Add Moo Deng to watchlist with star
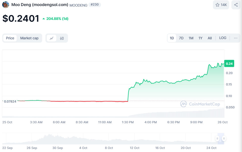The height and width of the screenshot is (152, 242). point(221,5)
